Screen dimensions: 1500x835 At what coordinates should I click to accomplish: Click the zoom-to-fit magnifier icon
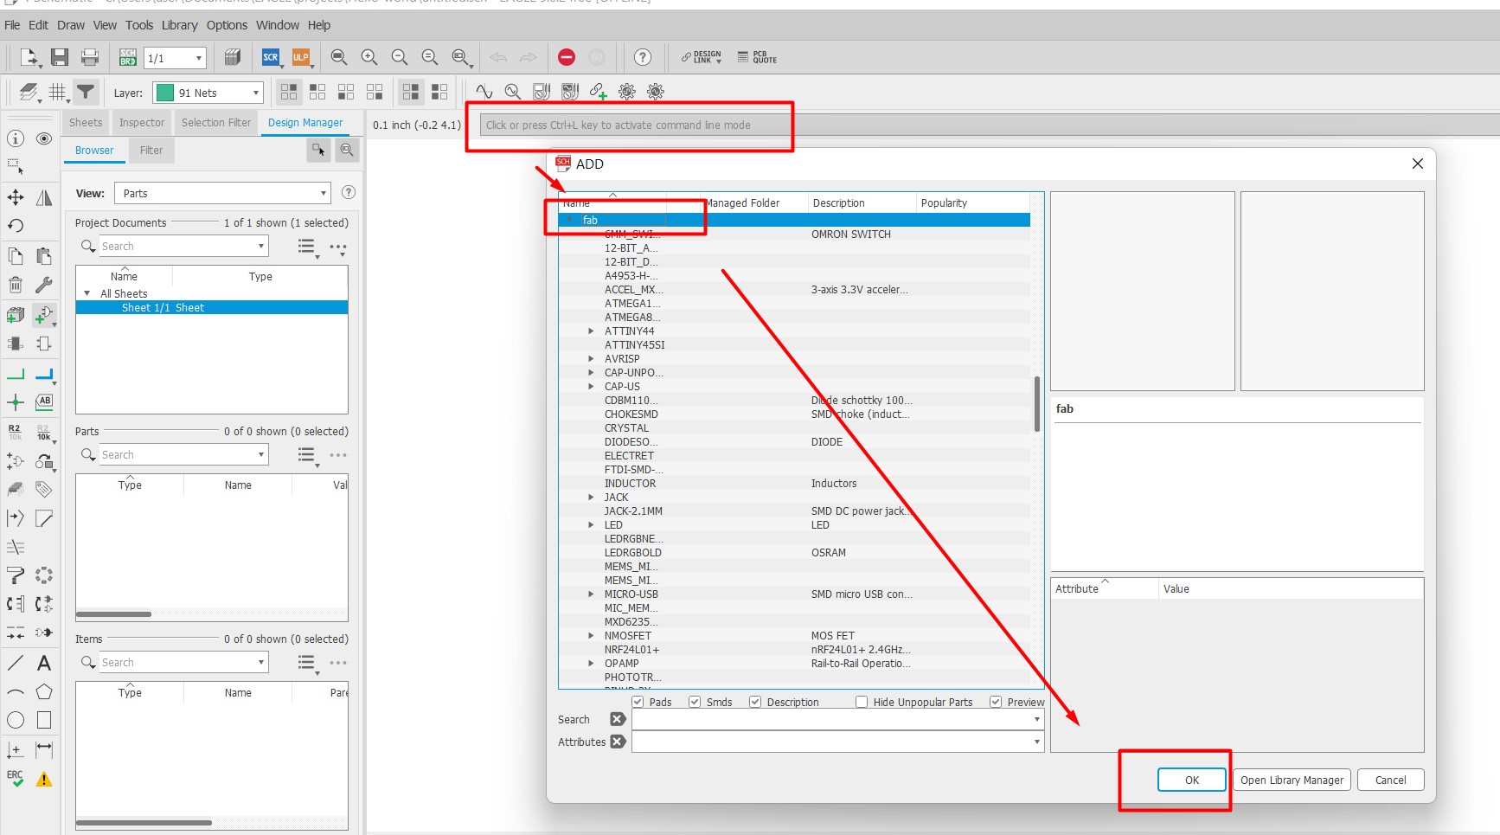[339, 57]
